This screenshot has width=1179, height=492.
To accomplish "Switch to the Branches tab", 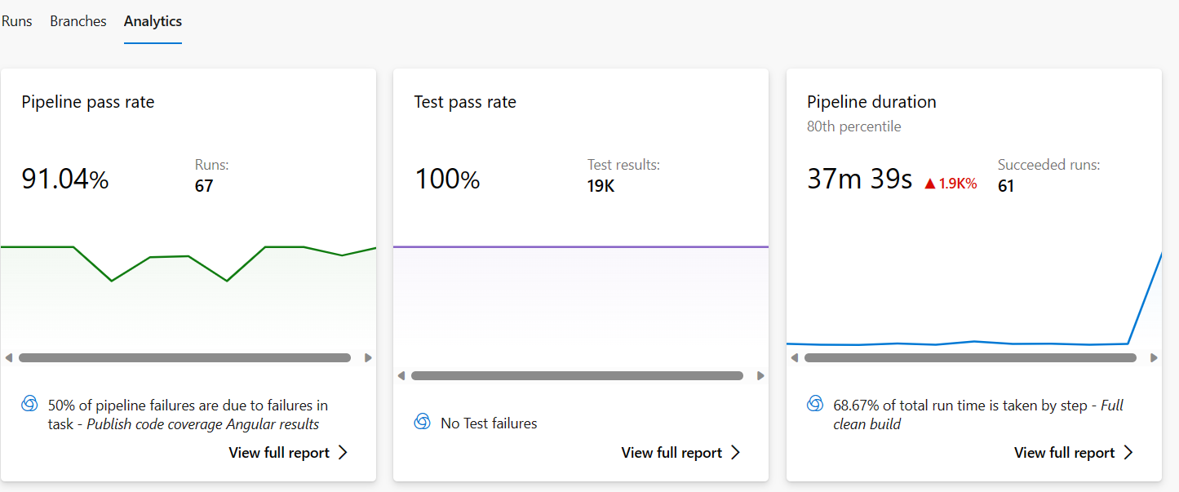I will 78,20.
